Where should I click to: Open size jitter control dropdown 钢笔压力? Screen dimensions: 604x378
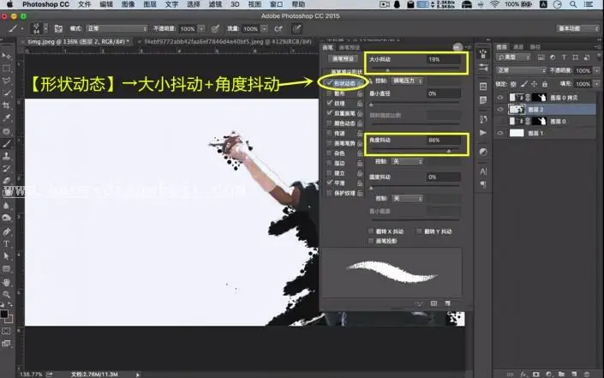point(407,81)
